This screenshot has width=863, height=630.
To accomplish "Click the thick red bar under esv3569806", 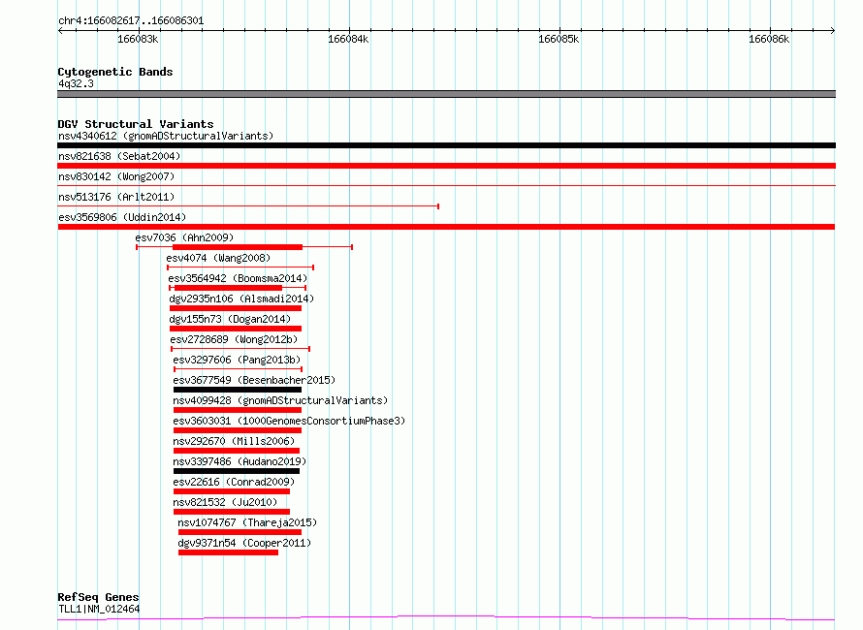I will pos(446,227).
